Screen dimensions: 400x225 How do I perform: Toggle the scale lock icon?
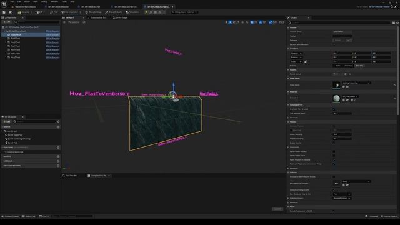click(x=306, y=61)
